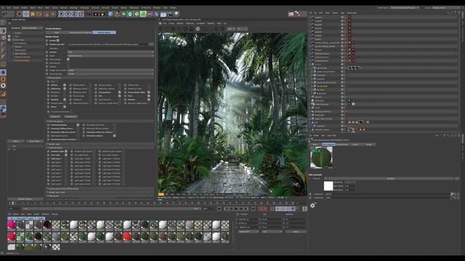The image size is (465, 261).
Task: Click the Enable all passes button
Action: pos(54,117)
